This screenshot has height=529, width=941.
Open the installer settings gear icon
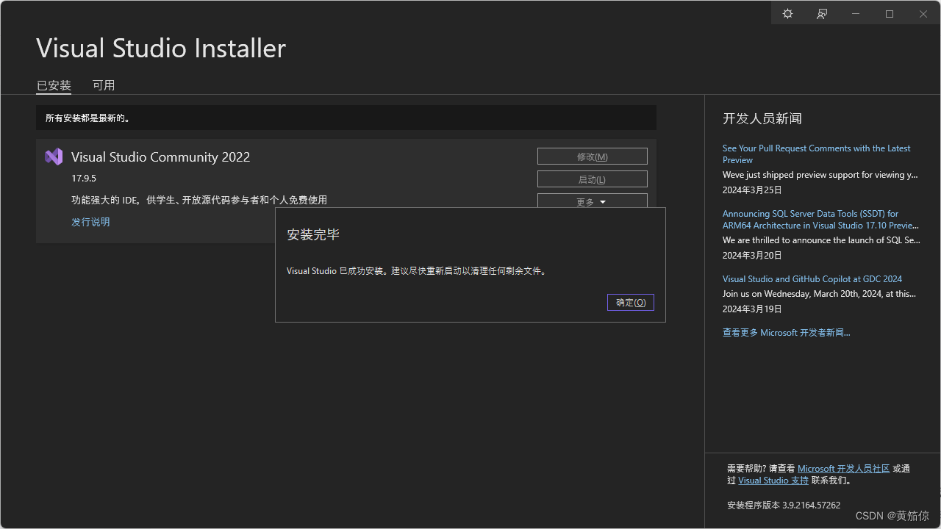(x=787, y=14)
